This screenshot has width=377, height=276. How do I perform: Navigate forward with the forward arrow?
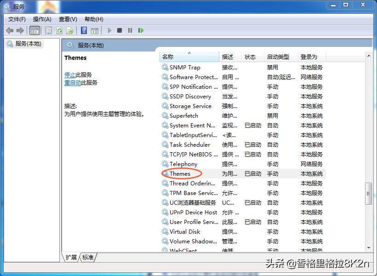[x=20, y=30]
